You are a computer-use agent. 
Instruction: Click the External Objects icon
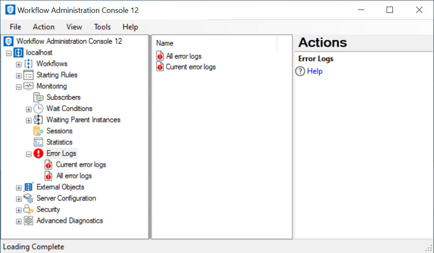pos(29,187)
